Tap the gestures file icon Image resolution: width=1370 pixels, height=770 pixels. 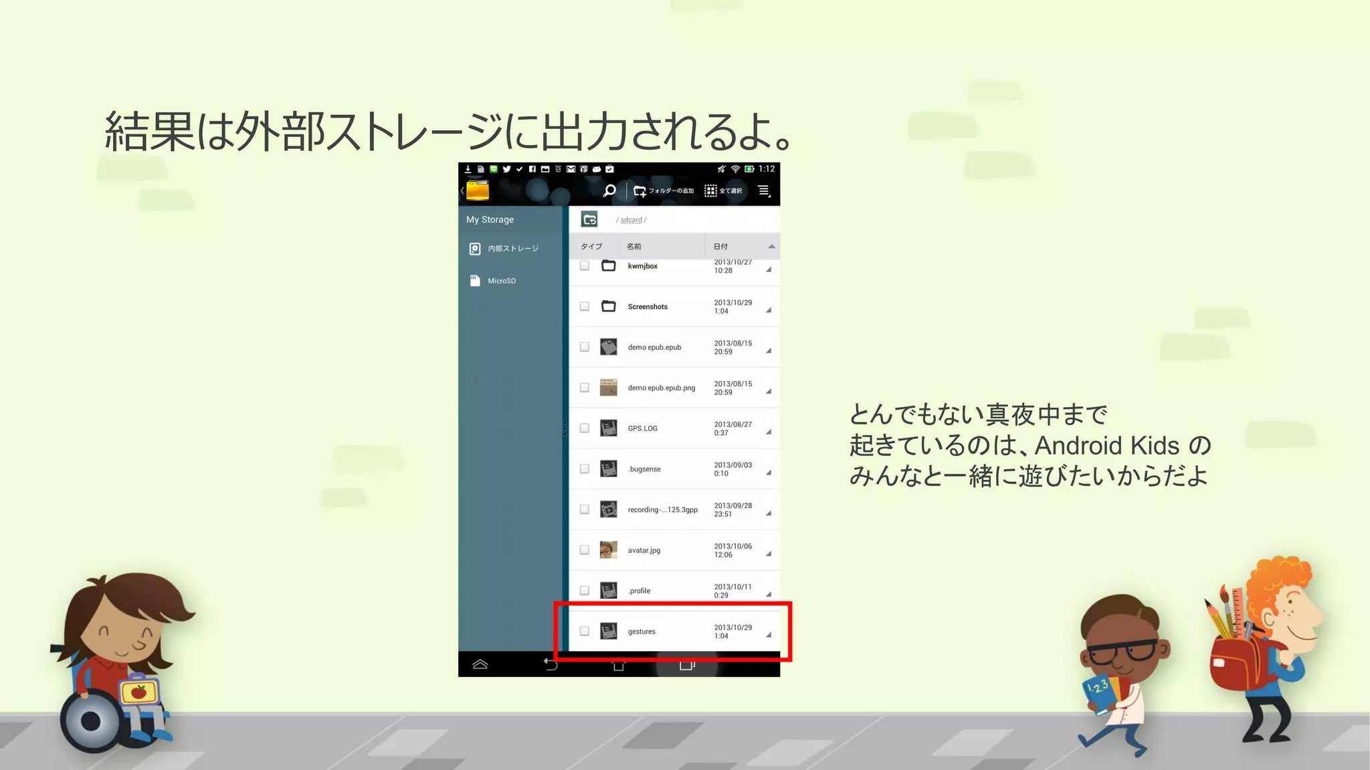tap(609, 631)
